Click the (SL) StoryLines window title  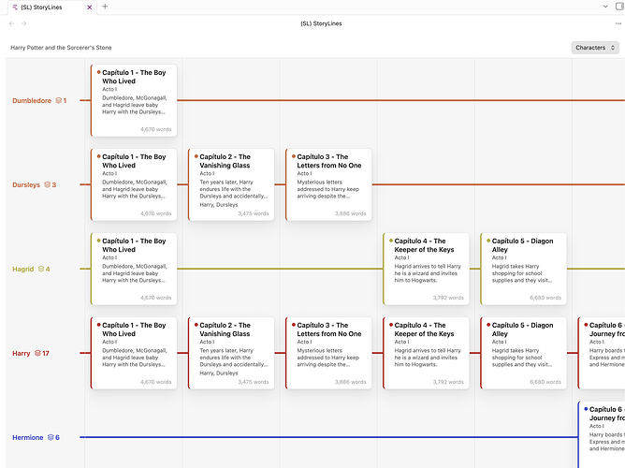(x=321, y=23)
